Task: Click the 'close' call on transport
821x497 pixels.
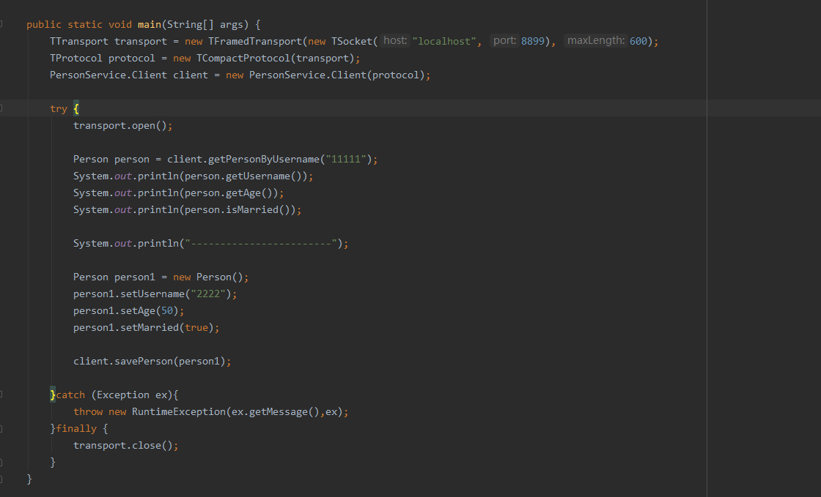Action: [x=147, y=445]
